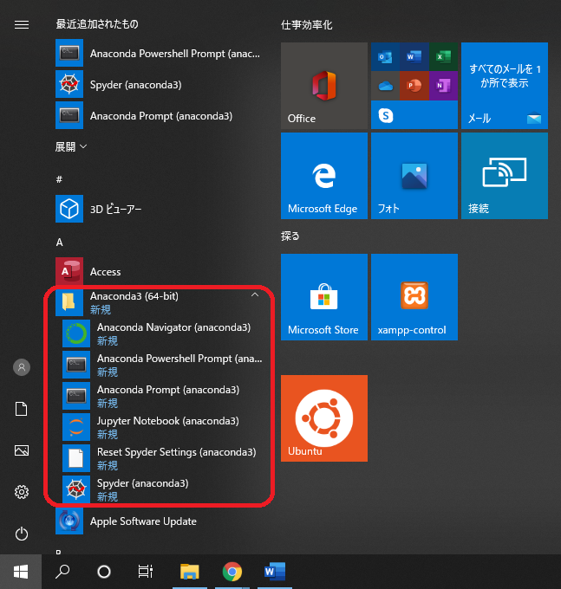Viewport: 561px width, 589px height.
Task: Open the Pictures sidebar icon
Action: click(22, 450)
